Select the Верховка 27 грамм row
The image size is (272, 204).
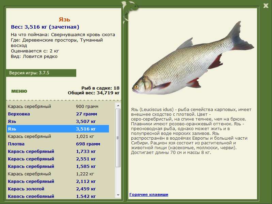click(x=58, y=114)
